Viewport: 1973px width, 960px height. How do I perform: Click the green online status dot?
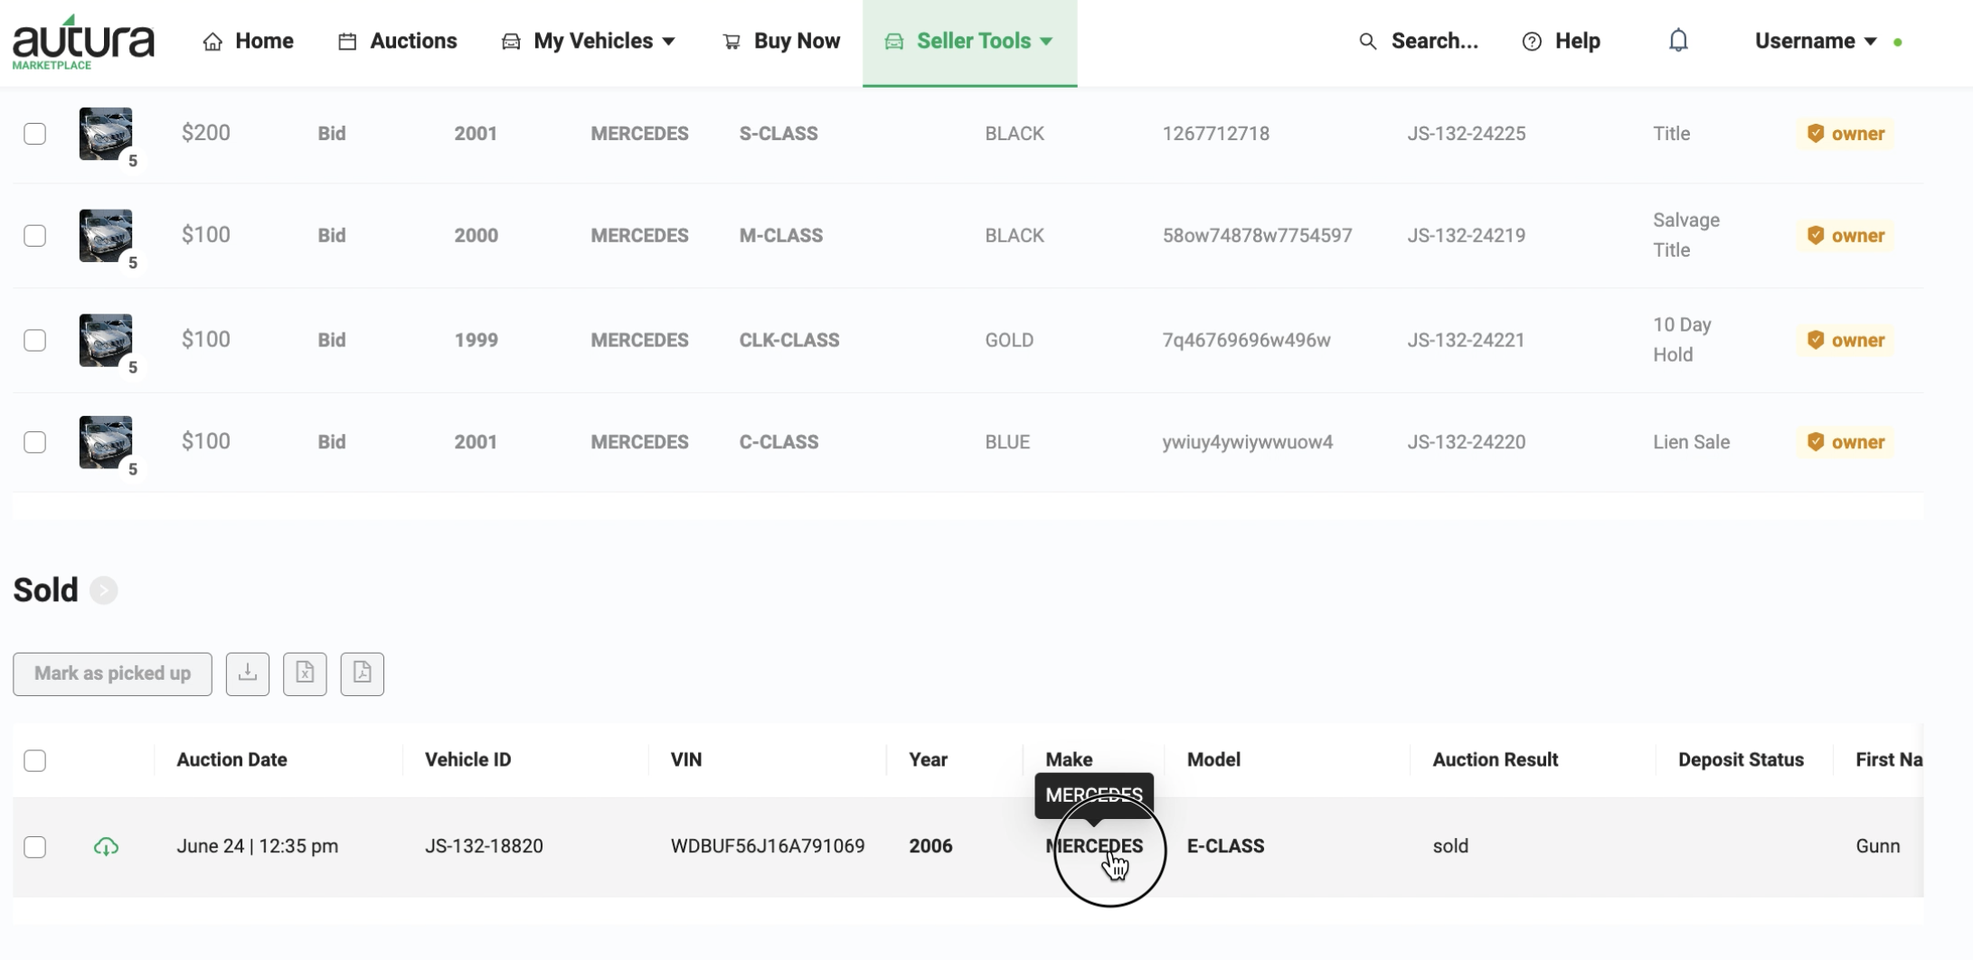[x=1898, y=42]
